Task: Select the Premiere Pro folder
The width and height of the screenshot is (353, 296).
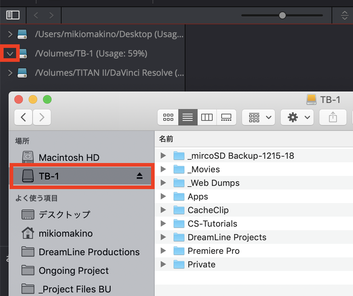Action: (x=213, y=251)
